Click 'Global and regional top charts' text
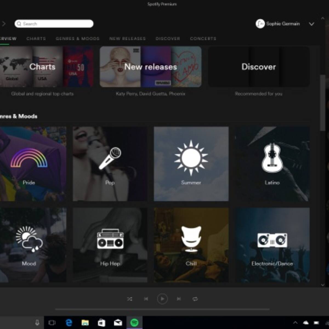This screenshot has height=329, width=329. tap(42, 94)
